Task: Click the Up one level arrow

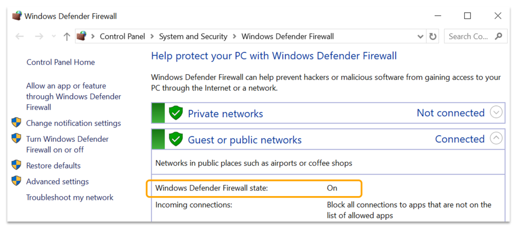Action: pos(67,37)
